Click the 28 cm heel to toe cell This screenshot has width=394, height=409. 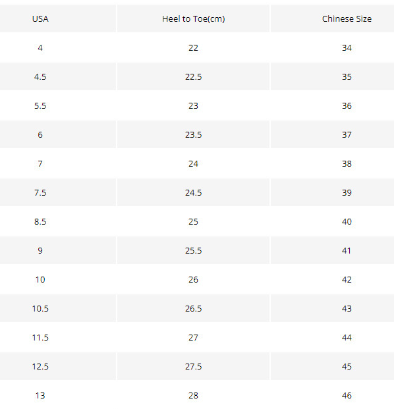tap(193, 395)
